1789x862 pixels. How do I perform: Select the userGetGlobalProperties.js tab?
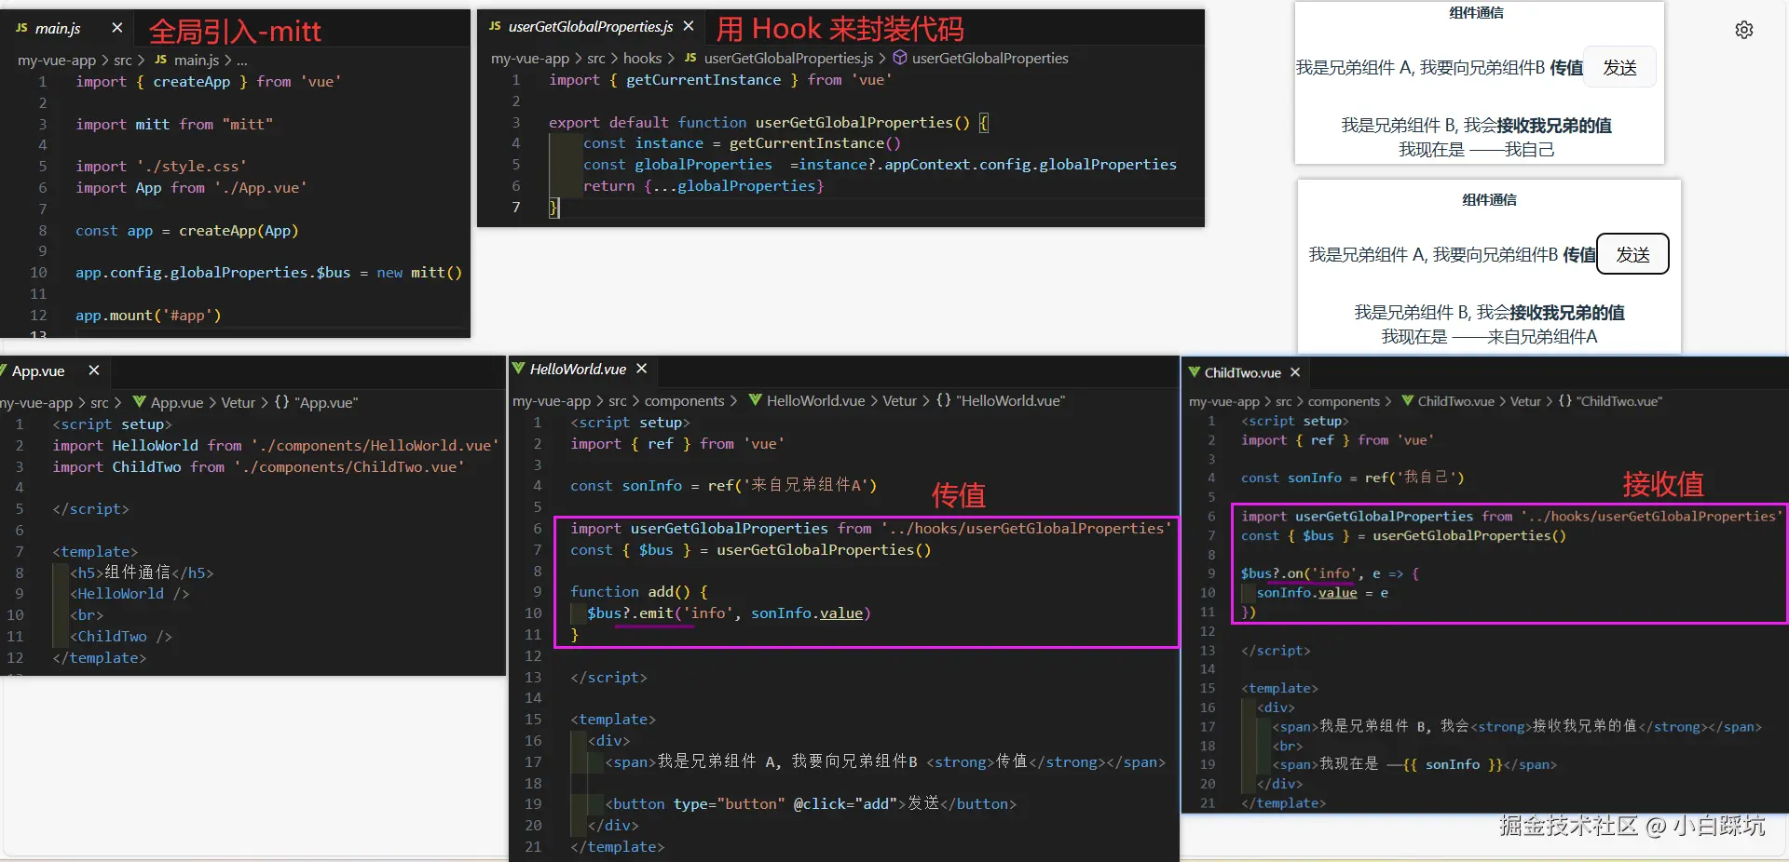point(591,26)
